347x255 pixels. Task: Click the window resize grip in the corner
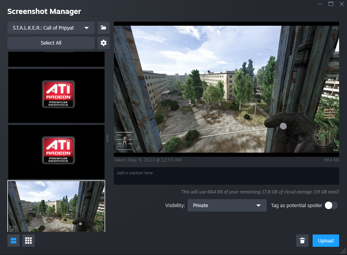pyautogui.click(x=343, y=251)
